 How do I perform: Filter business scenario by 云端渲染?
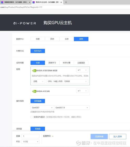click(81, 63)
